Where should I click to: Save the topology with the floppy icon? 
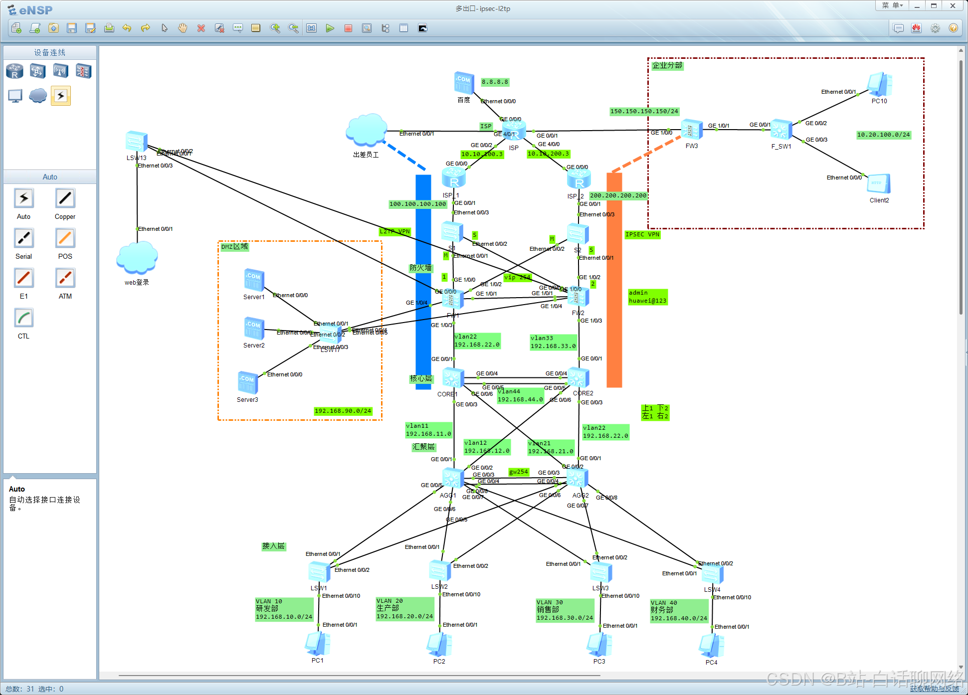pyautogui.click(x=72, y=28)
